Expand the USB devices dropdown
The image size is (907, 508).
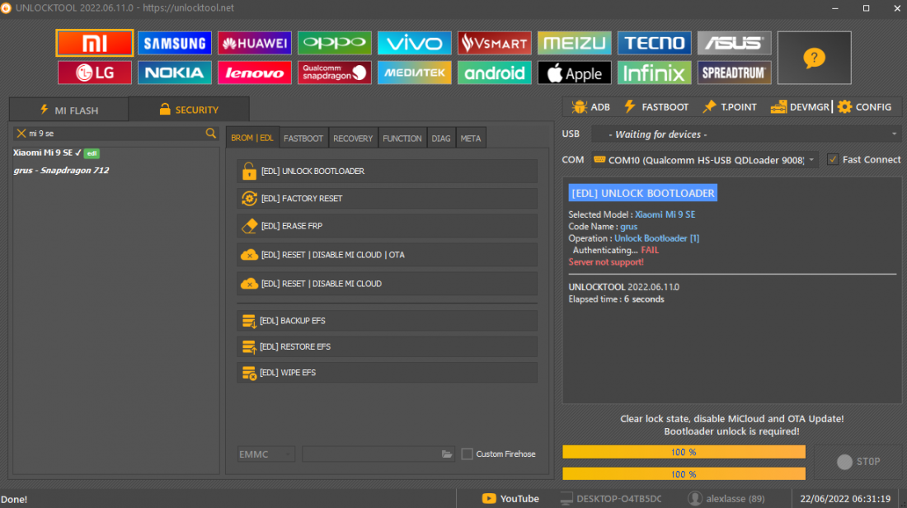click(x=746, y=134)
